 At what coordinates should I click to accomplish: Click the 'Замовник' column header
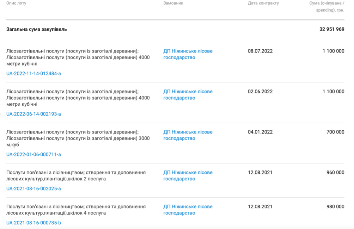(x=173, y=3)
